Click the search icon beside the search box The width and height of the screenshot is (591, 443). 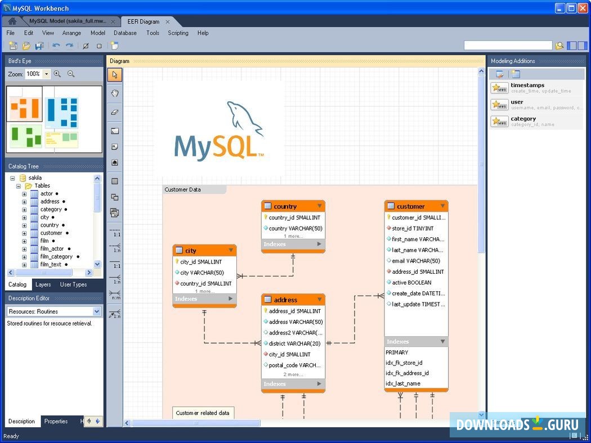point(559,46)
